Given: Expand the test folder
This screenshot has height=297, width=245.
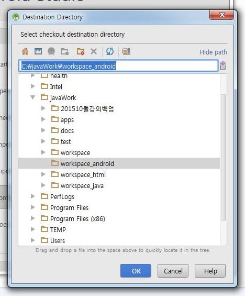Looking at the screenshot, I should point(43,141).
